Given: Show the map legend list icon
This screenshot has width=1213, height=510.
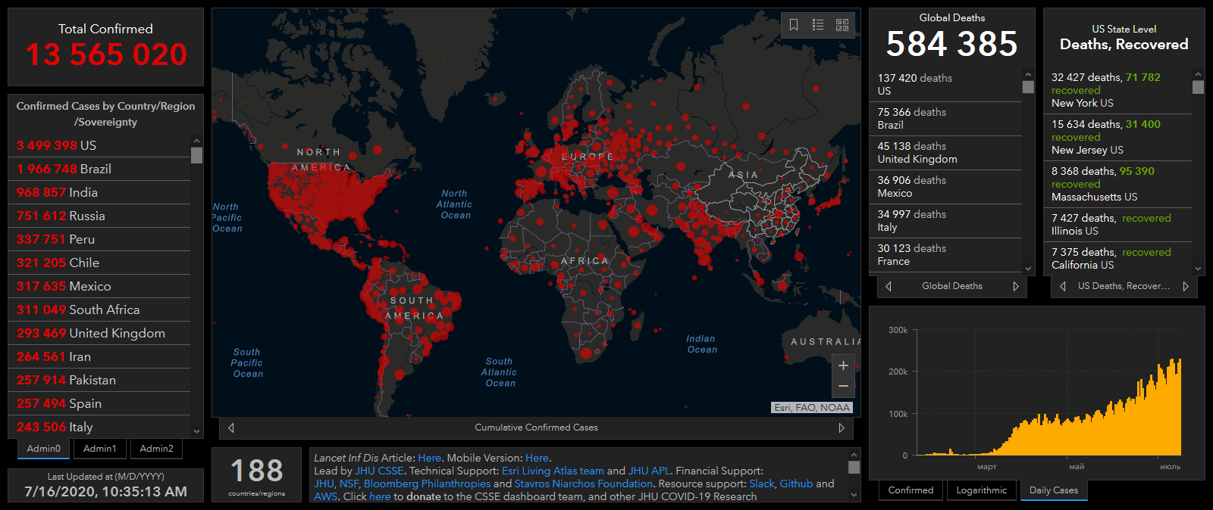Looking at the screenshot, I should tap(818, 25).
